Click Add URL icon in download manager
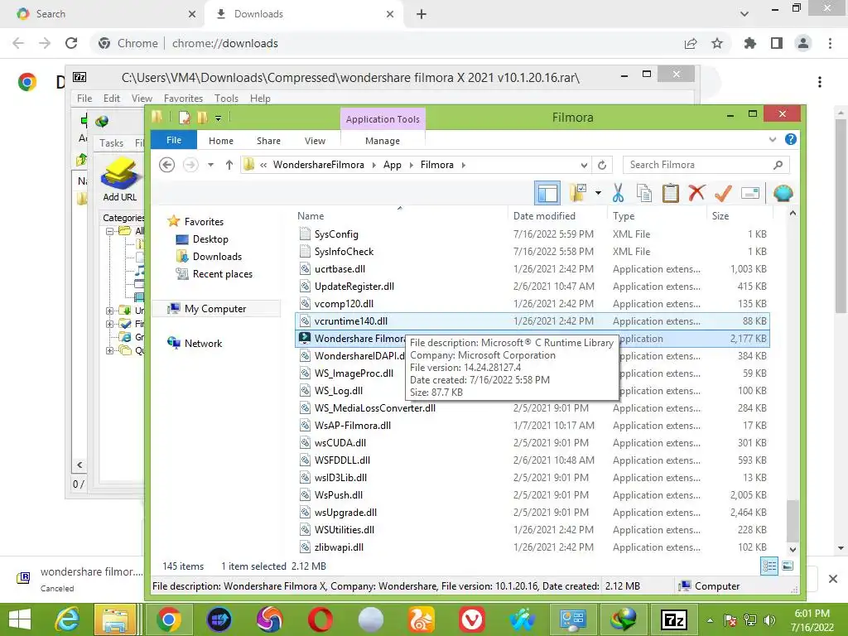 119,181
